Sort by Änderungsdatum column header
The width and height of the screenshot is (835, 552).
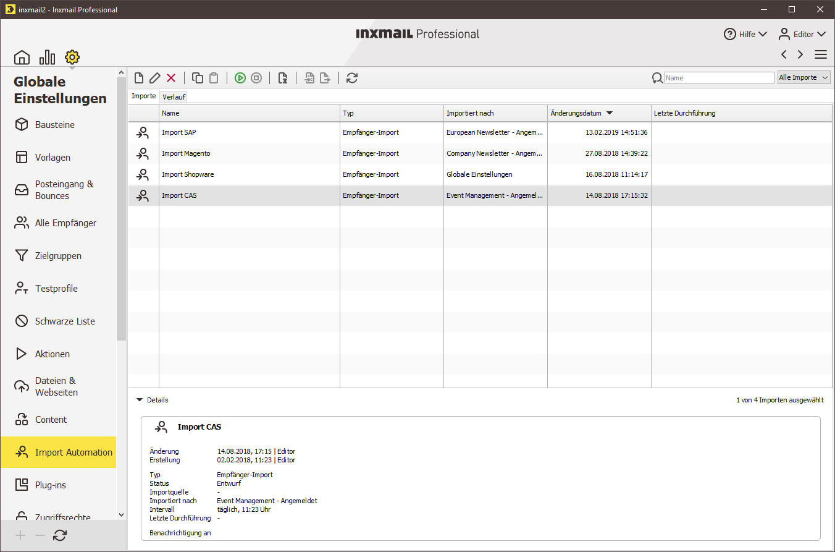point(599,113)
